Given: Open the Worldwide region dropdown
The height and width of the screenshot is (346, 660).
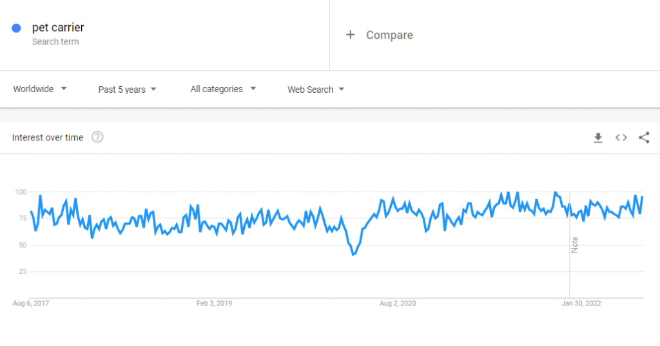Looking at the screenshot, I should tap(40, 89).
